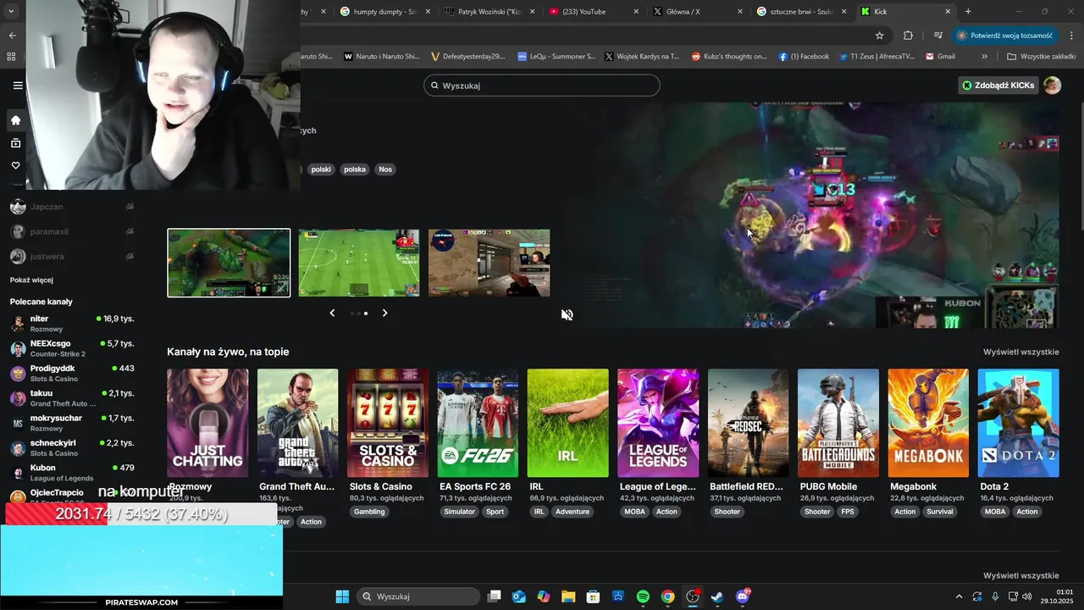The image size is (1084, 610).
Task: Show more bookmarks chevron
Action: [x=984, y=57]
